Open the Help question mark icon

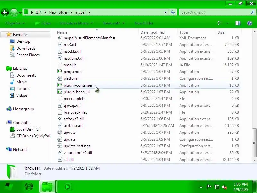[250, 23]
